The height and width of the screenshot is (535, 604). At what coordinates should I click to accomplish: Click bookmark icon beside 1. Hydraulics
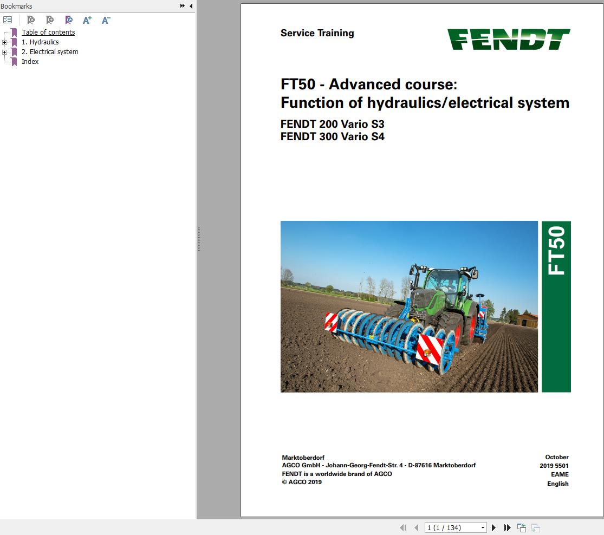pyautogui.click(x=14, y=42)
